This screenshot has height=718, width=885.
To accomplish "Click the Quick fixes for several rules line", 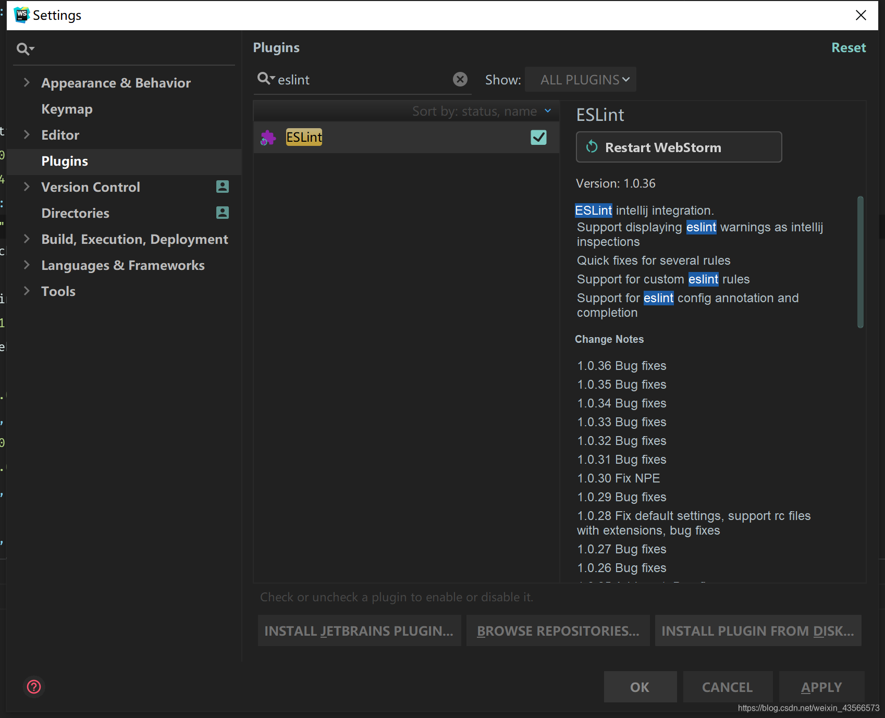I will tap(654, 261).
